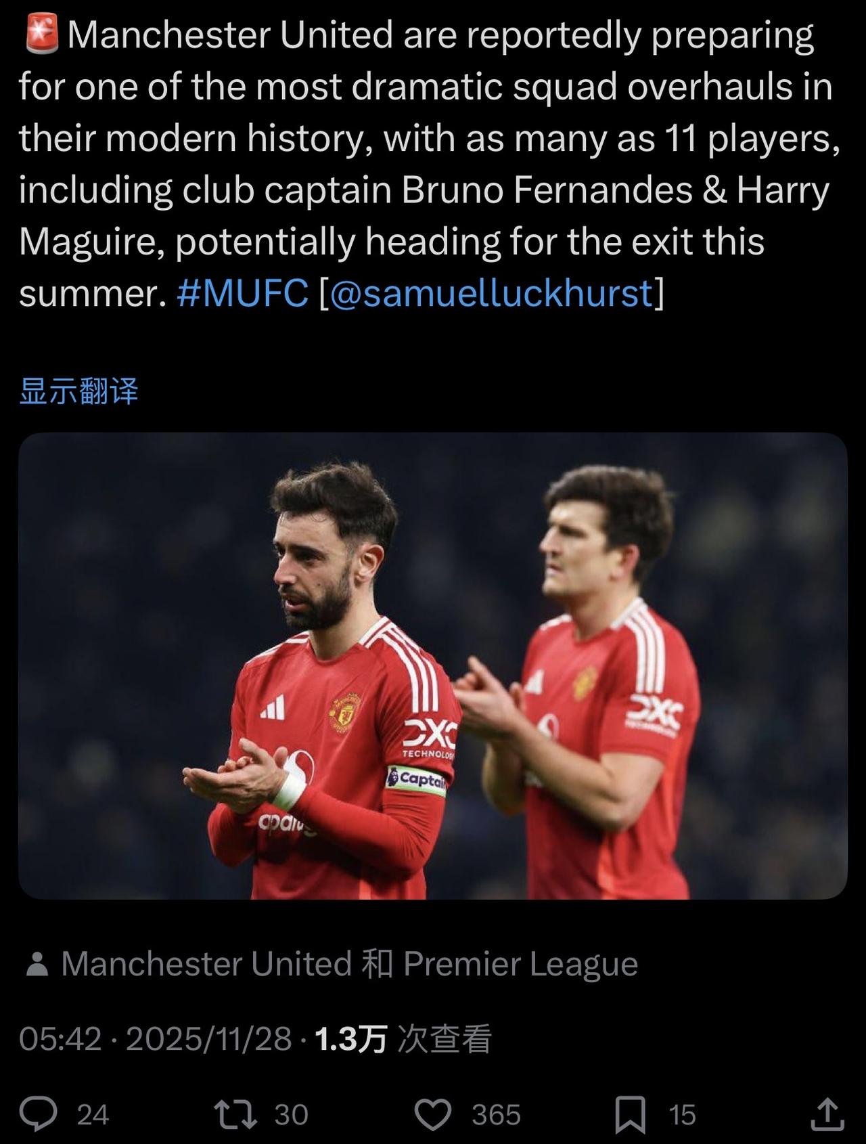This screenshot has width=866, height=1144.
Task: Click the like count 365
Action: coord(496,1115)
